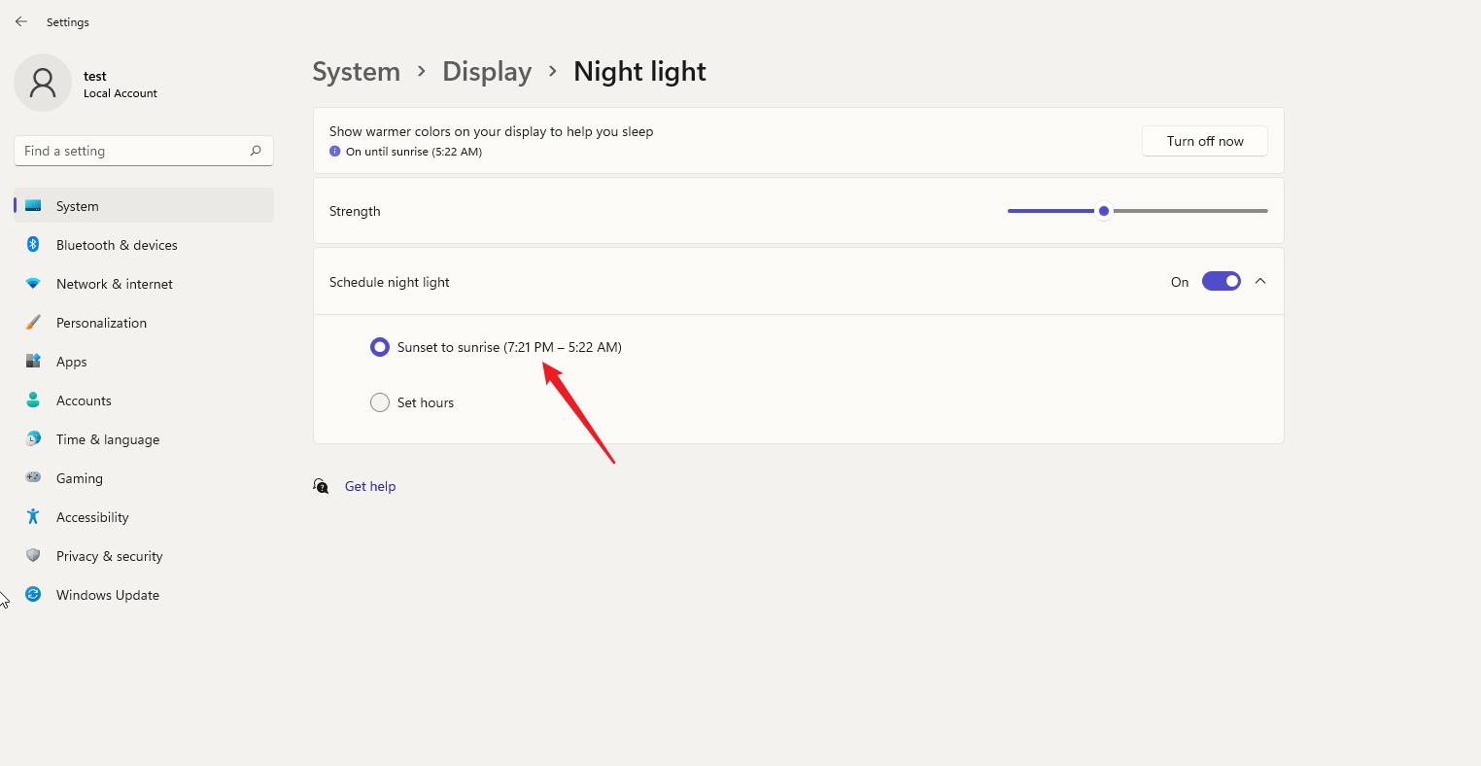
Task: Select the Personalization brush icon
Action: [x=33, y=322]
